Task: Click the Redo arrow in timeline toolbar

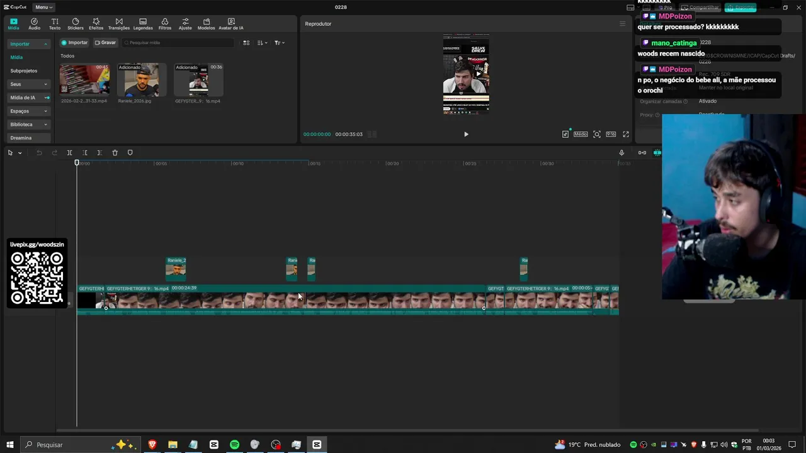Action: (54, 153)
